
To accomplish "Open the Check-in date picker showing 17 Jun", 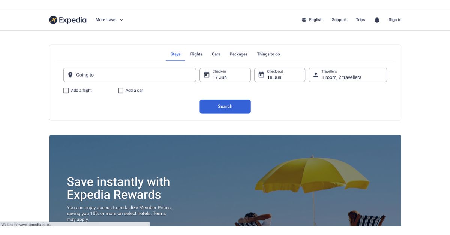I will pyautogui.click(x=225, y=75).
